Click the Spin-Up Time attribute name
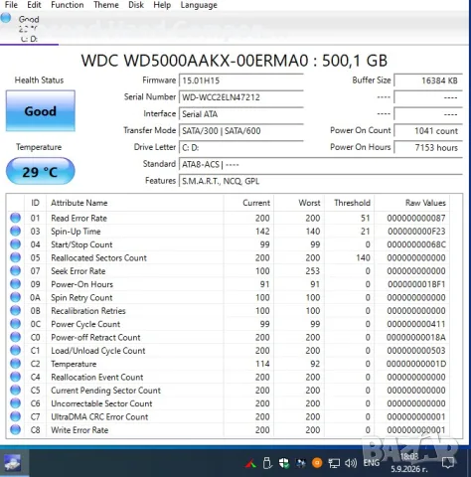This screenshot has width=471, height=477. click(76, 232)
